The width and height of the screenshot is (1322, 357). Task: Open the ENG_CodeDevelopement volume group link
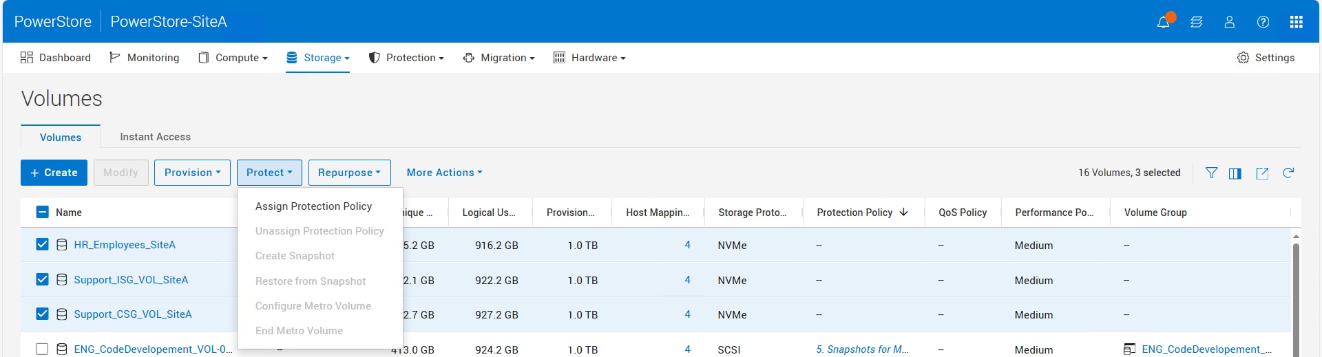[x=1206, y=349]
